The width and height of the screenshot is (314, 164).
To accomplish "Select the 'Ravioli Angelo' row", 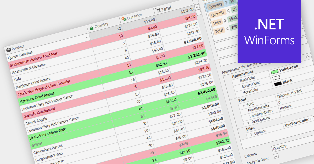I will pos(36,121).
